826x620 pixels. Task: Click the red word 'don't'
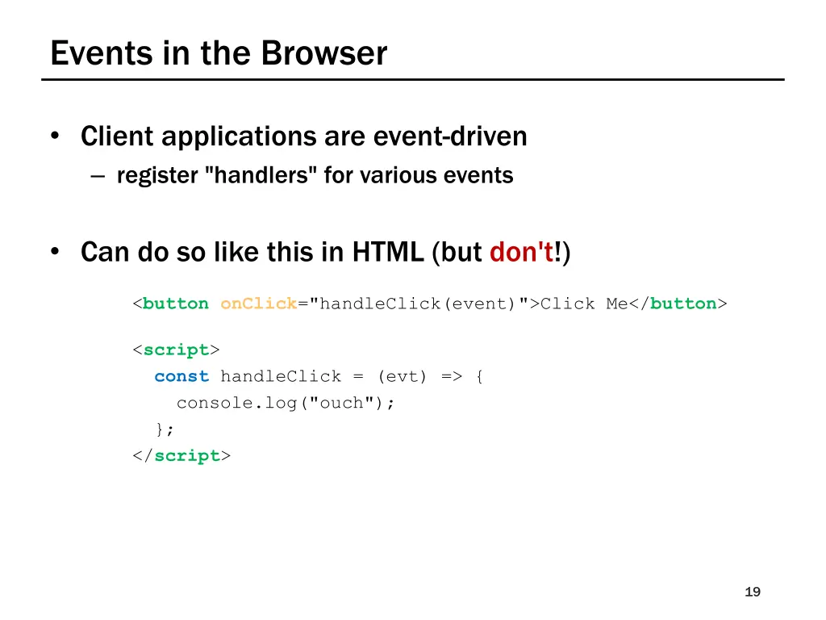(x=522, y=252)
